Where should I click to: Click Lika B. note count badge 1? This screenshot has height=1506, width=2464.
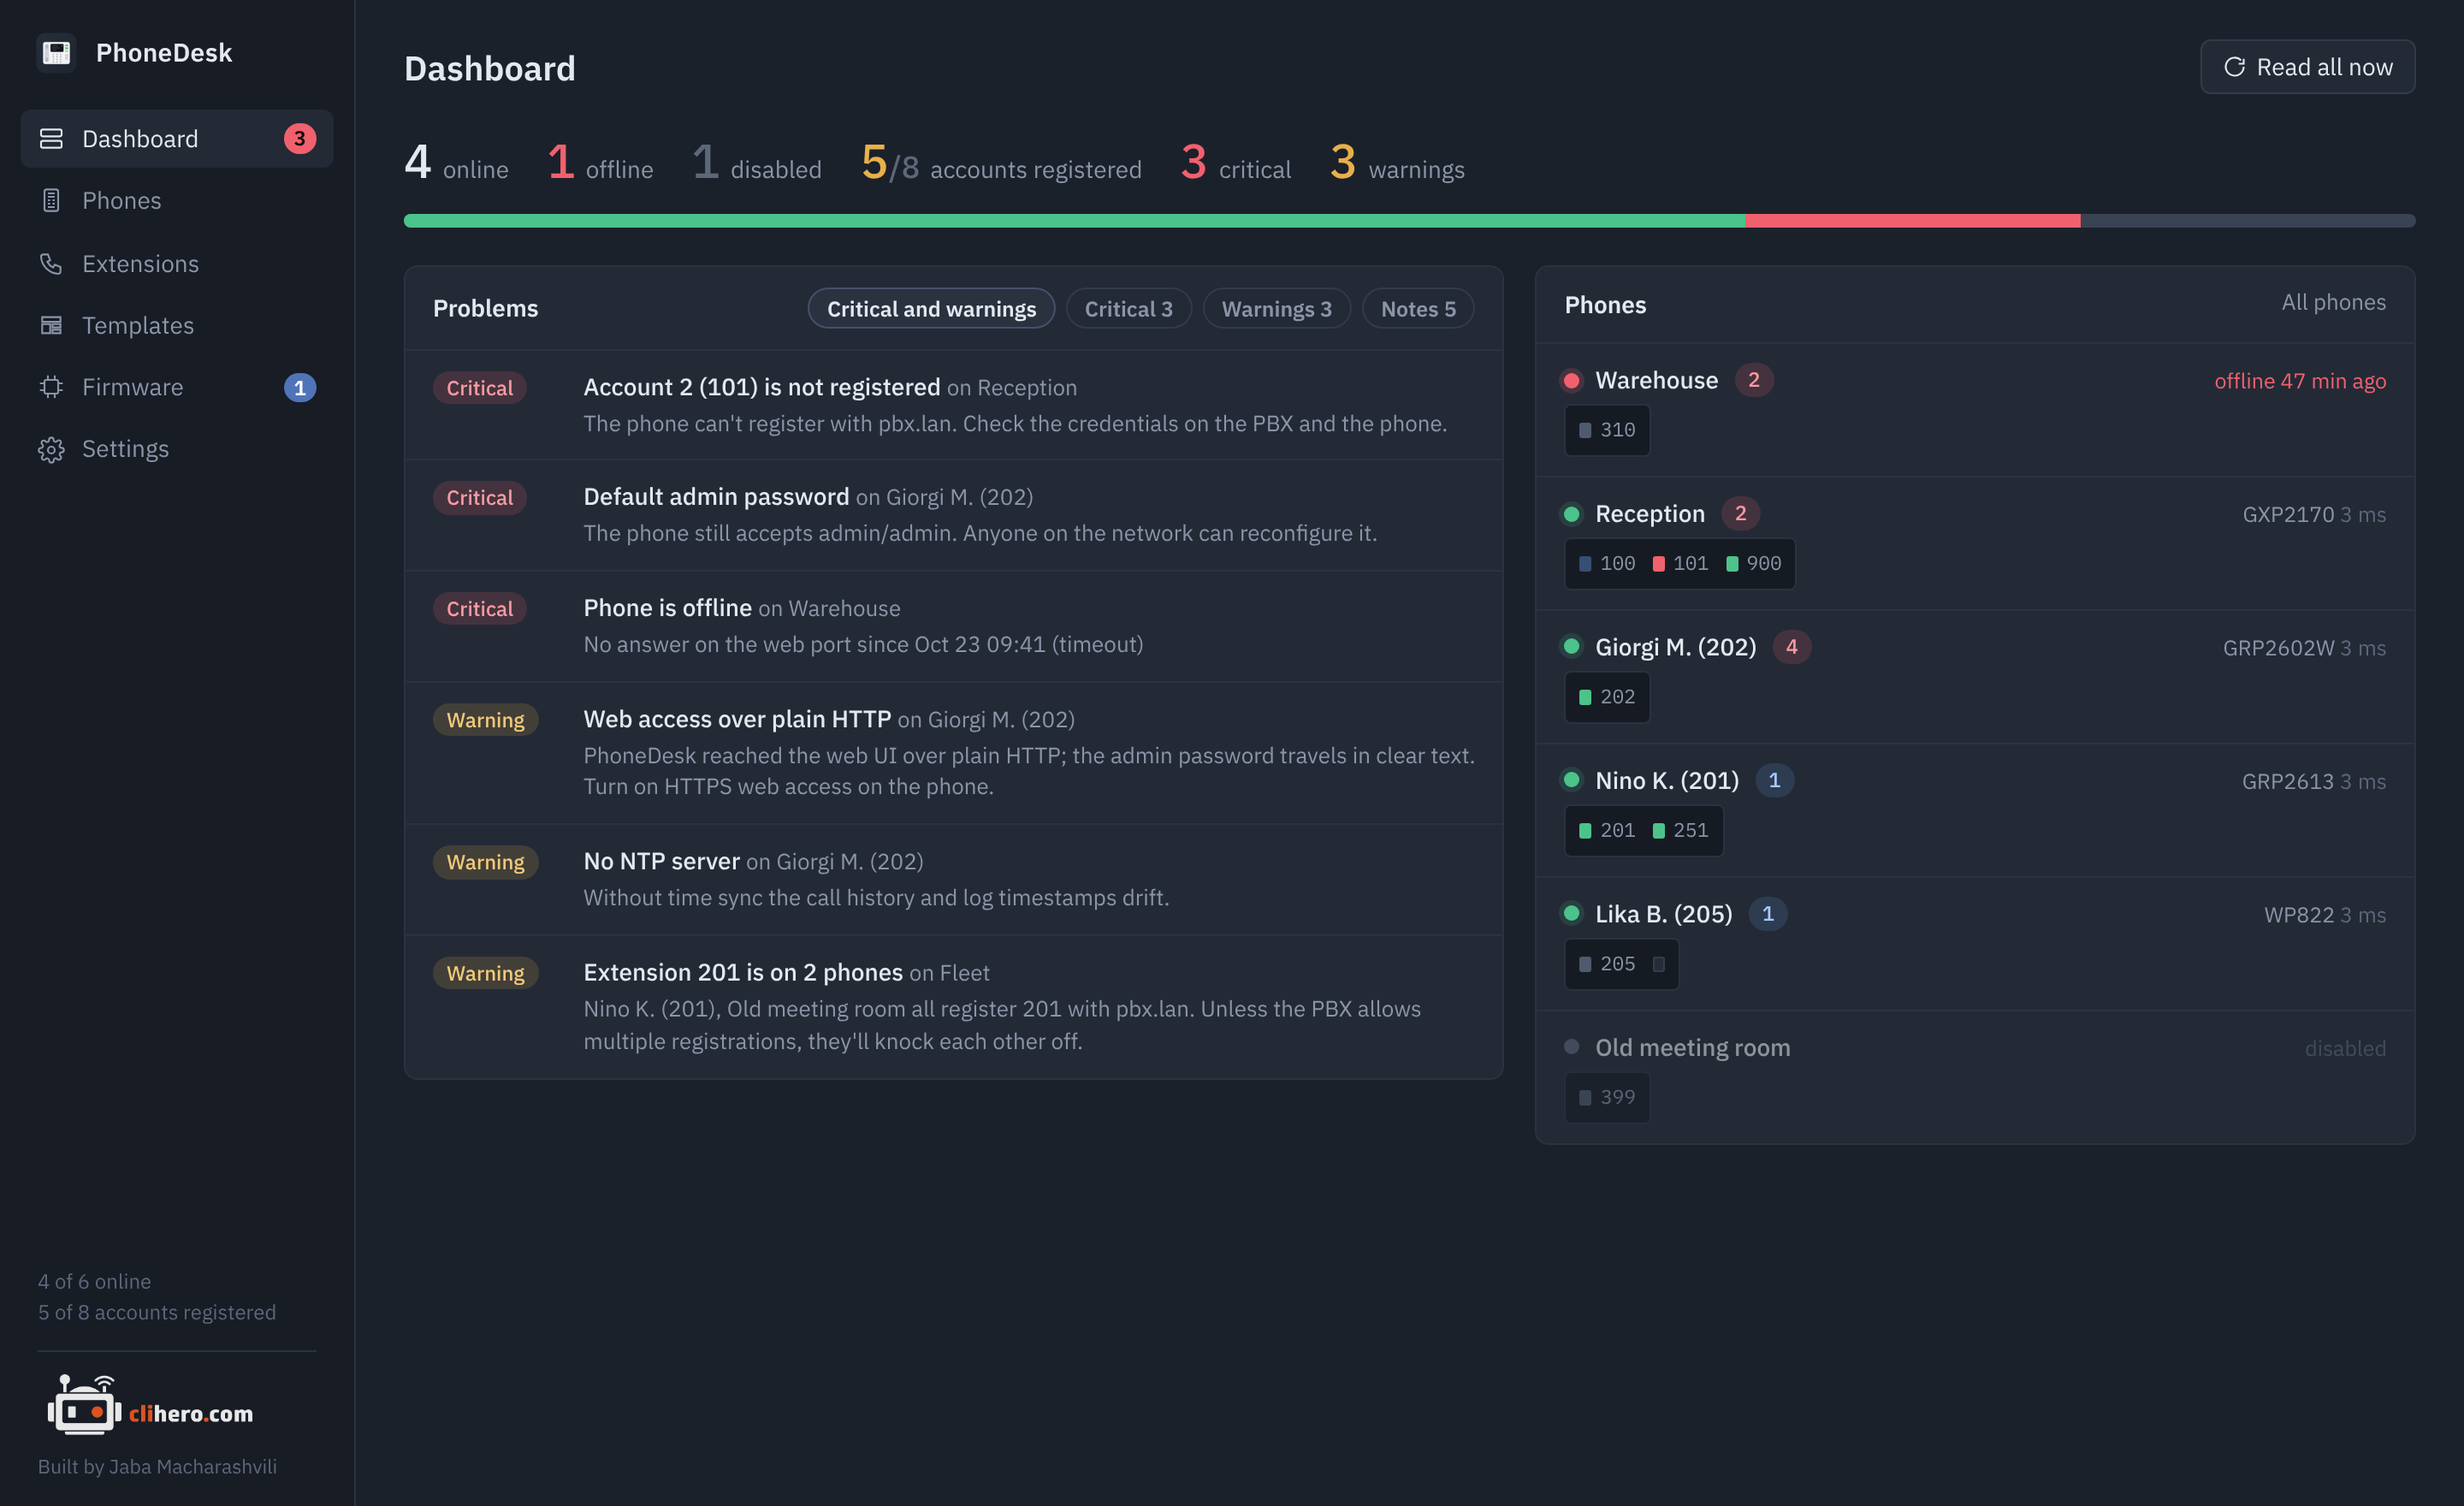tap(1767, 914)
